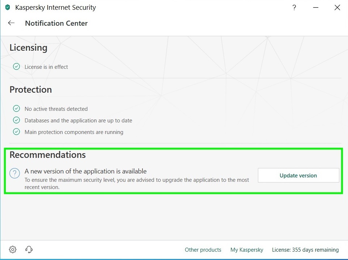The image size is (348, 260).
Task: Open the My Kaspersky link
Action: (247, 249)
